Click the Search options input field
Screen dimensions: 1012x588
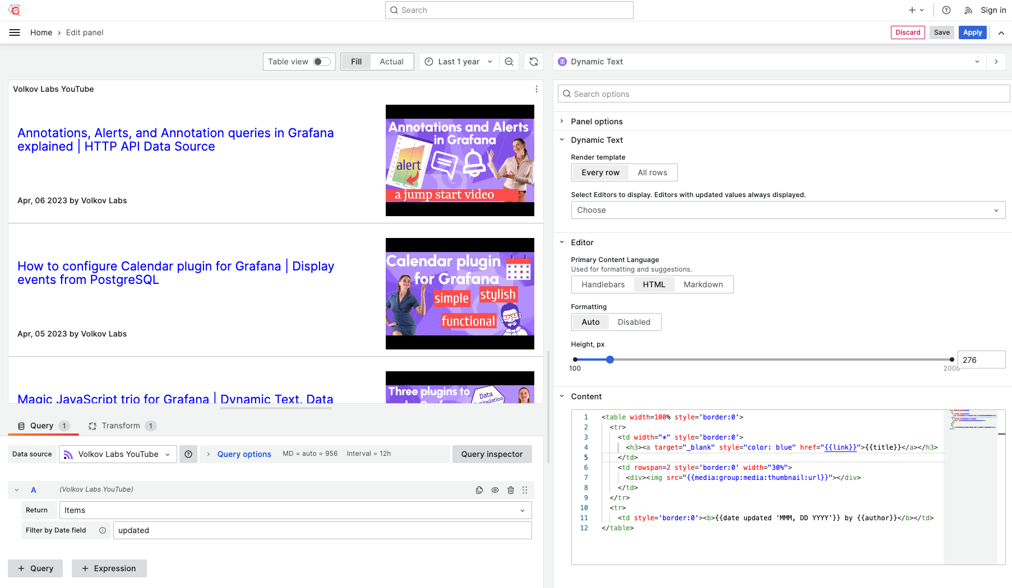tap(784, 94)
